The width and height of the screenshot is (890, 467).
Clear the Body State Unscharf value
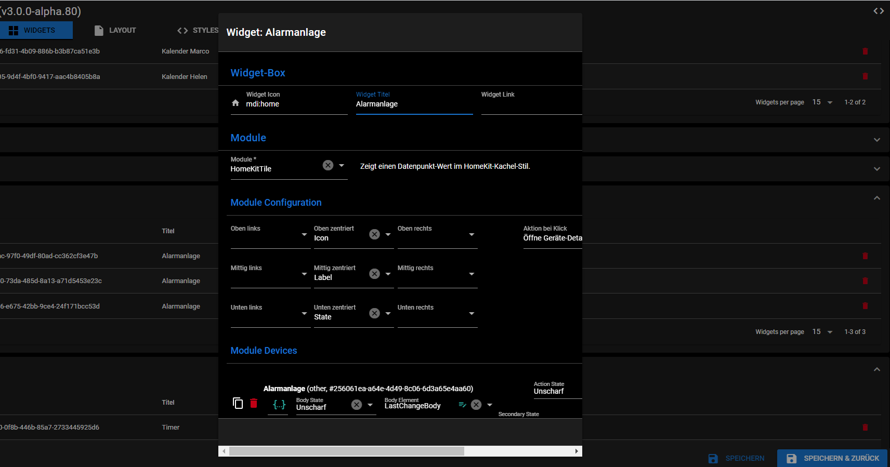357,405
